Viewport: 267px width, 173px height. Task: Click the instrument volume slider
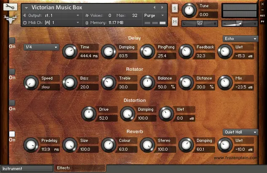(x=240, y=24)
